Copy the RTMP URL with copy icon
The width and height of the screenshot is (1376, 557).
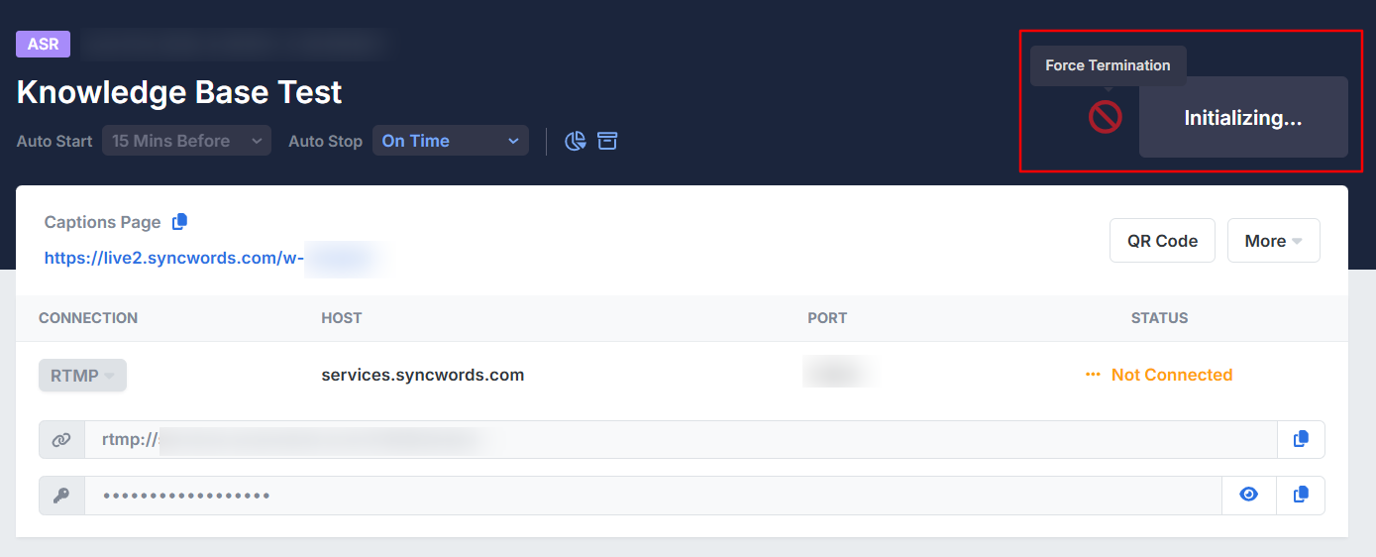(x=1301, y=439)
